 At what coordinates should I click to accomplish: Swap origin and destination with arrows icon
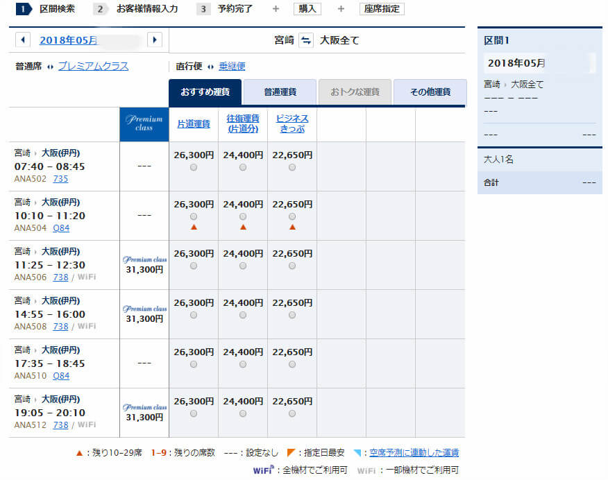tap(305, 40)
